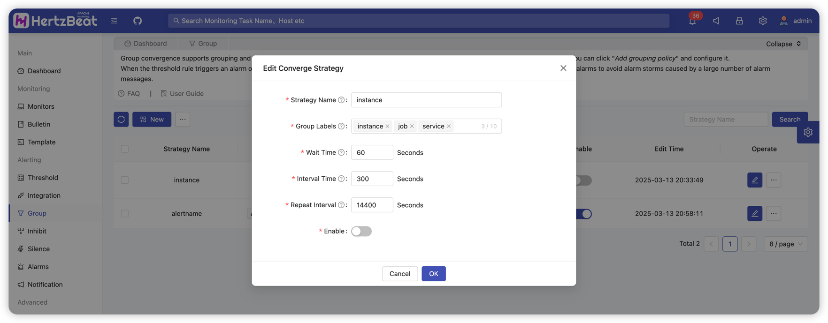The width and height of the screenshot is (828, 323).
Task: Click the Wait Time input field
Action: pos(372,152)
